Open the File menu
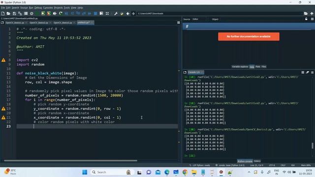315x177 pixels. tap(3, 8)
